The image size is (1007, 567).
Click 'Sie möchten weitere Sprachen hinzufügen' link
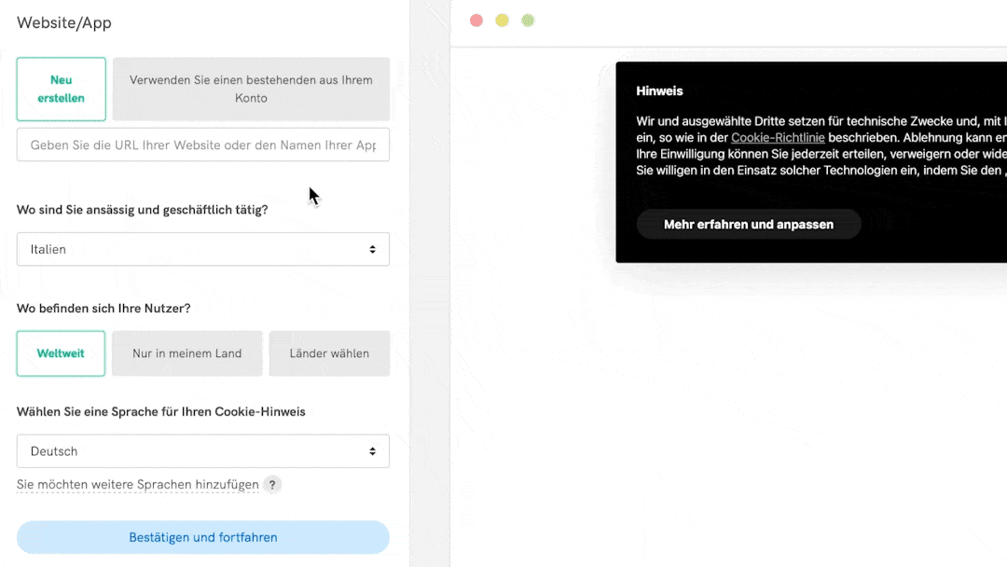pos(138,485)
